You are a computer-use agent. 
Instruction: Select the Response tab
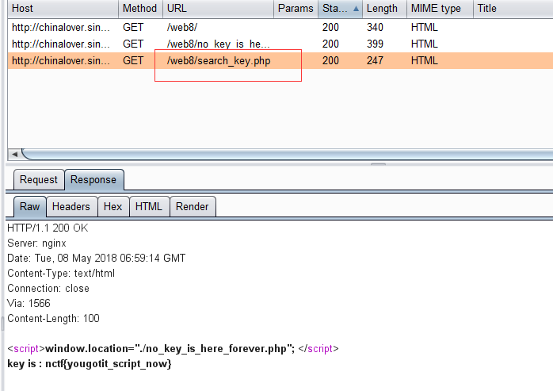coord(93,179)
